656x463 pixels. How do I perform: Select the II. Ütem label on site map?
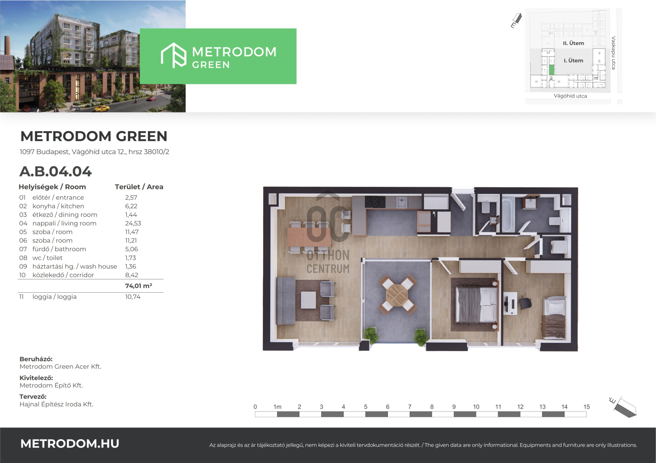(573, 43)
